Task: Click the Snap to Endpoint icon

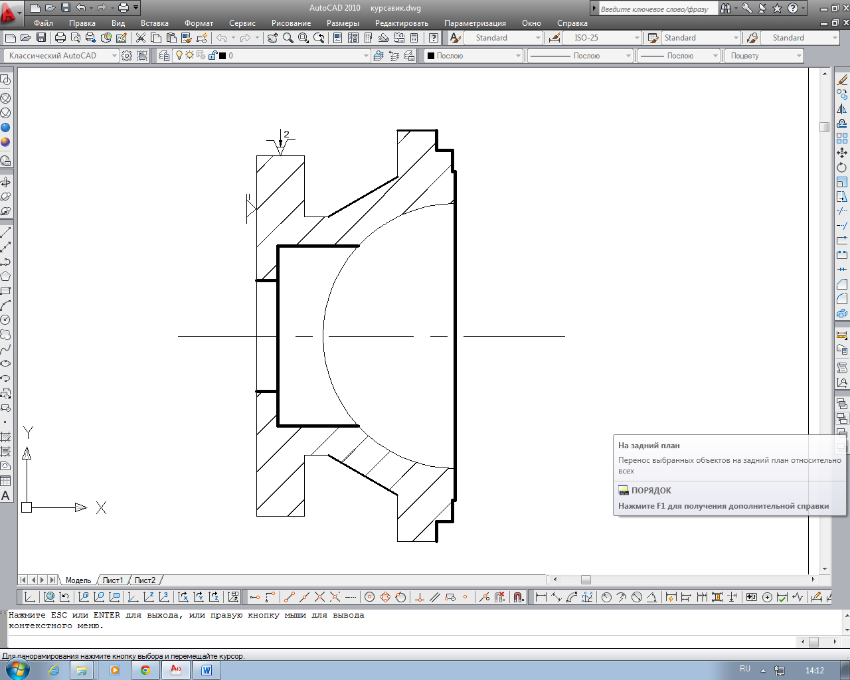Action: [289, 597]
